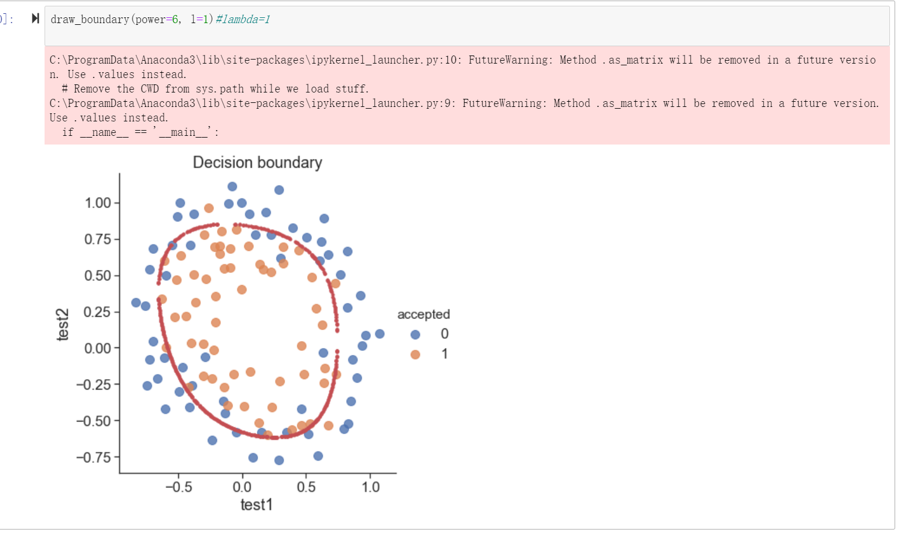
Task: Click the #lambda=1 comment text
Action: coord(242,19)
